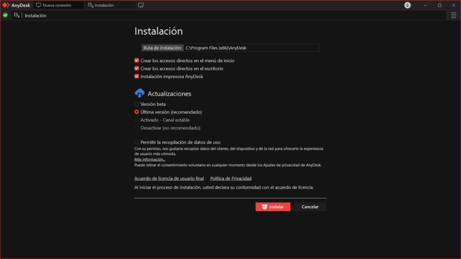Select Versión beta radio option
Screen dimensions: 461x259
[x=137, y=104]
